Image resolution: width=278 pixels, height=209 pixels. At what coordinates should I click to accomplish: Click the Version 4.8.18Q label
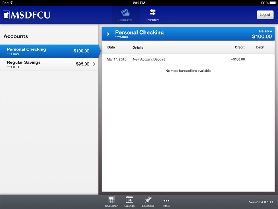click(261, 202)
